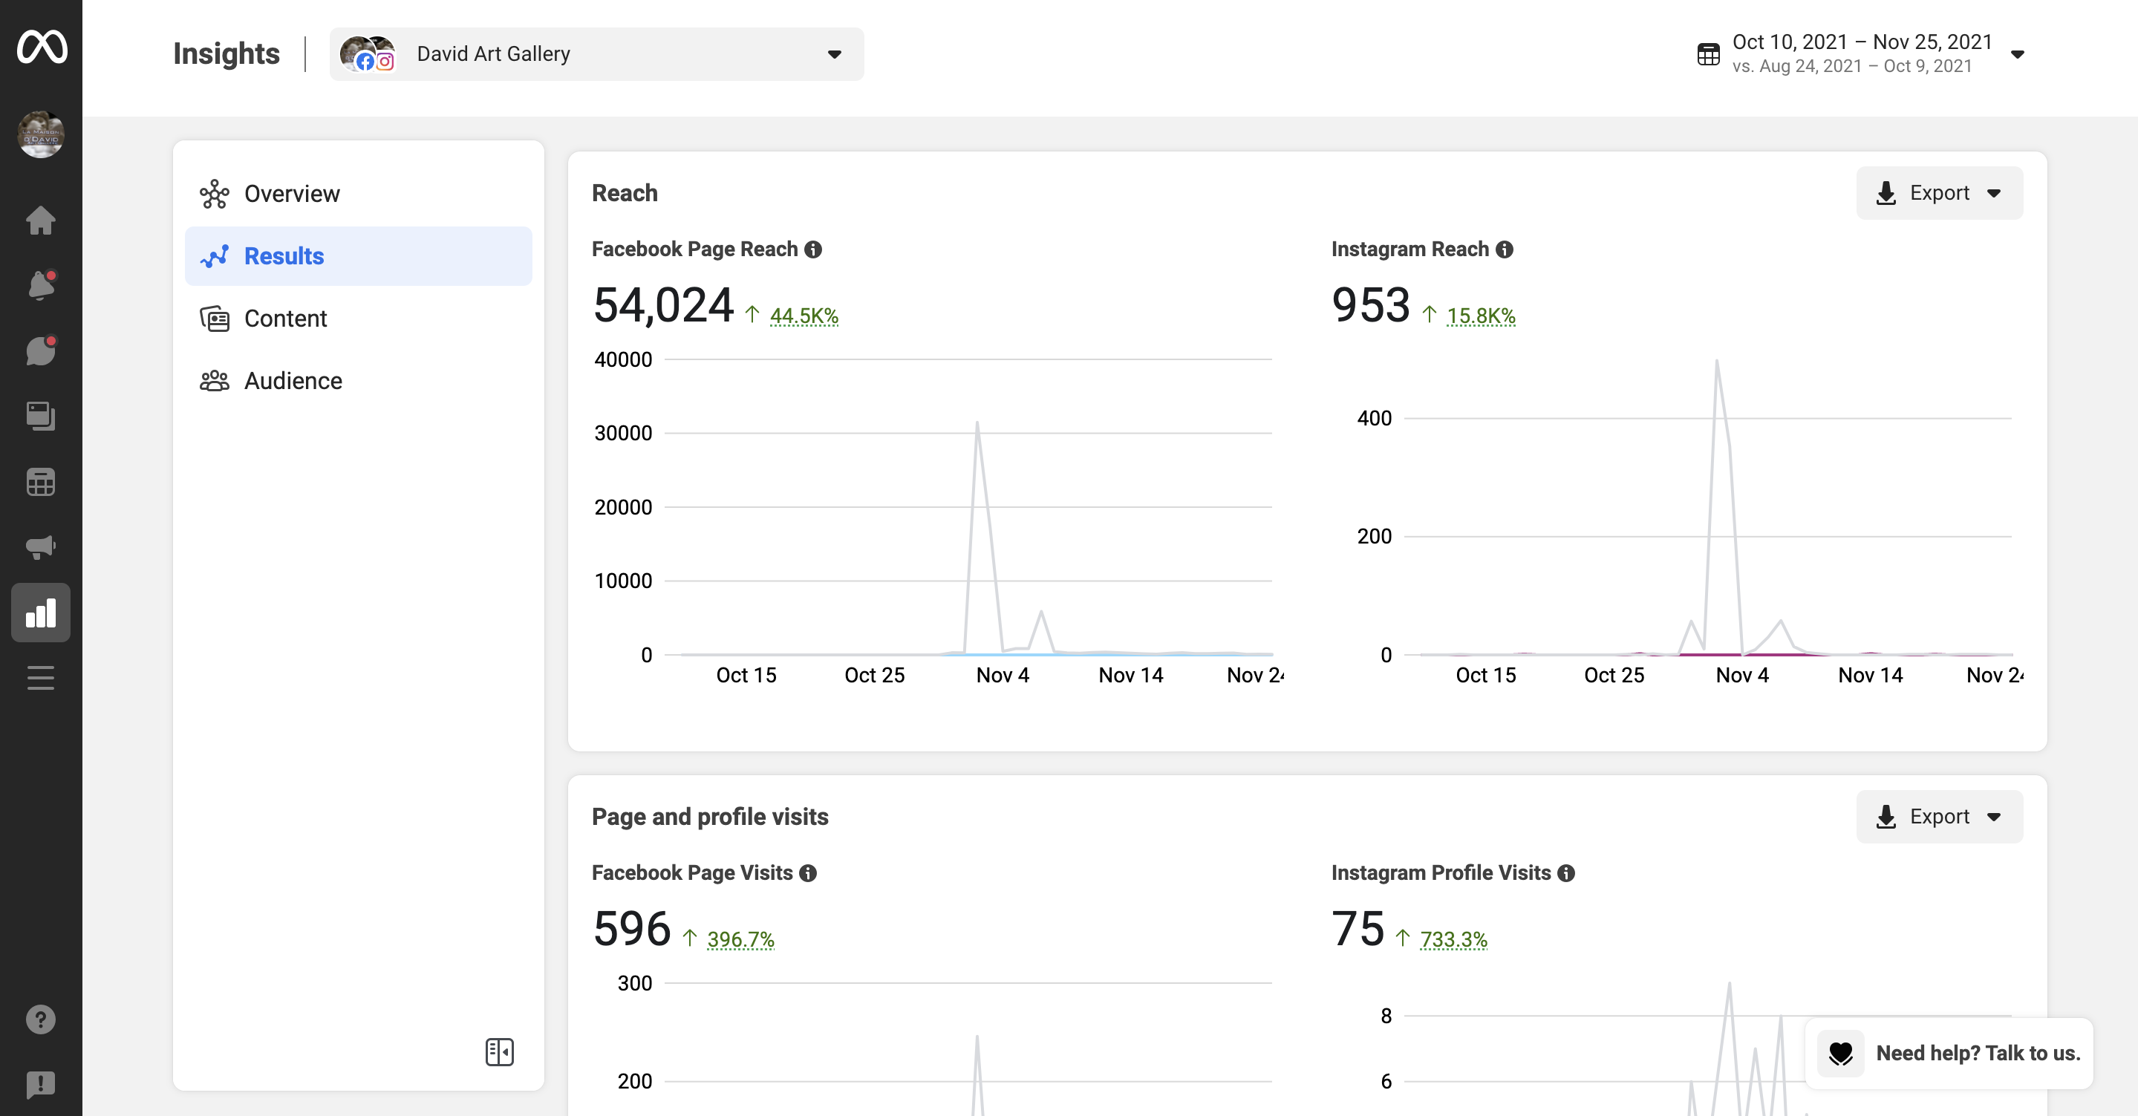Open Notifications bell icon
2138x1116 pixels.
tap(41, 285)
